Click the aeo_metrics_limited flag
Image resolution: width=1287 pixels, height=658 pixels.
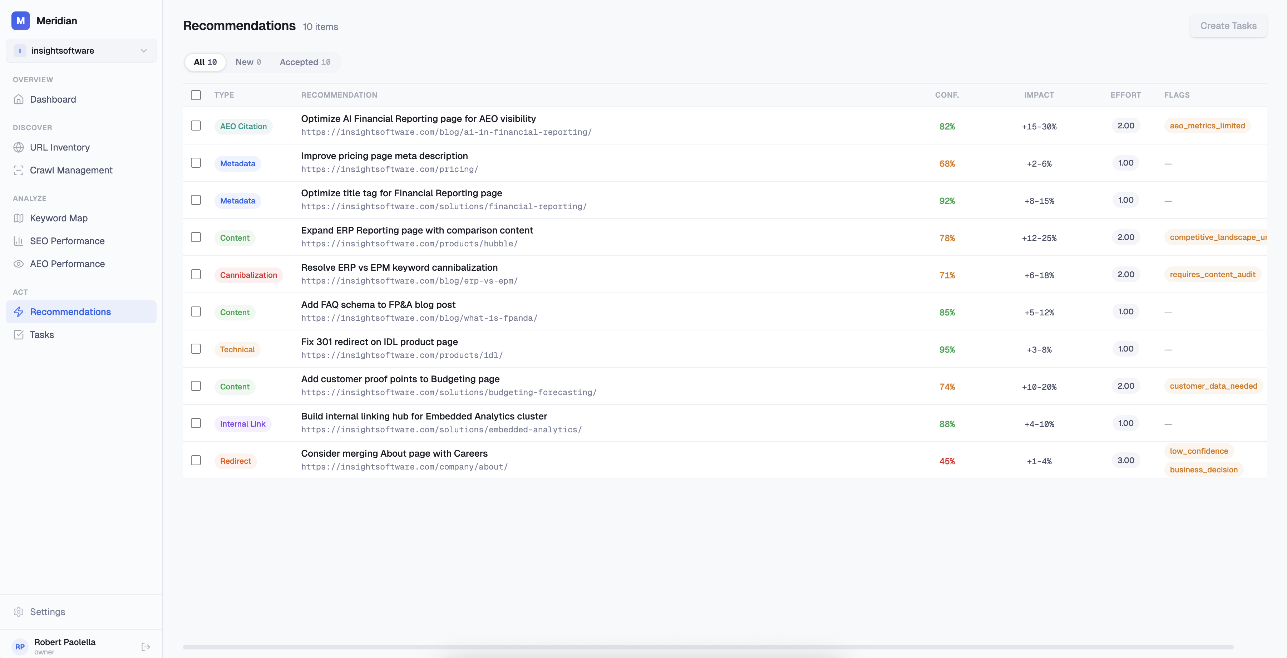[1207, 126]
